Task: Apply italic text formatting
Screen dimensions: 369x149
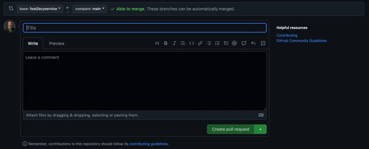Action: (x=174, y=43)
